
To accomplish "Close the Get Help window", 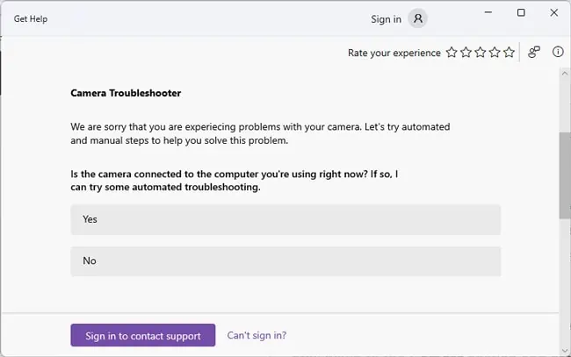I will (552, 13).
